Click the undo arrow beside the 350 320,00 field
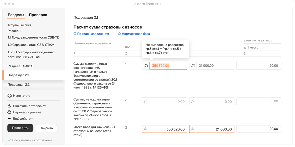Image resolution: width=295 pixels, height=147 pixels. click(145, 65)
